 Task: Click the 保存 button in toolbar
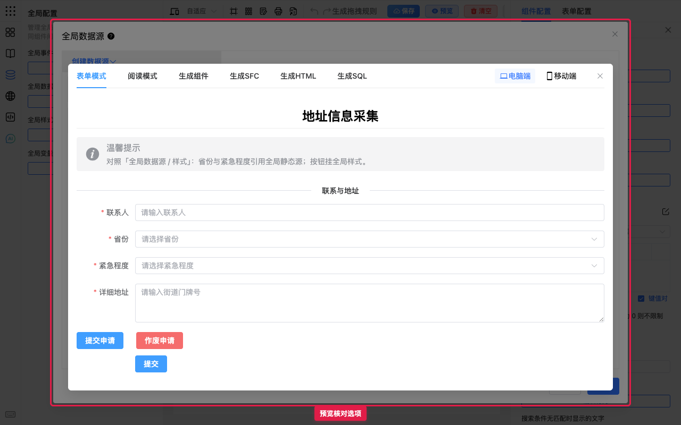click(x=403, y=11)
